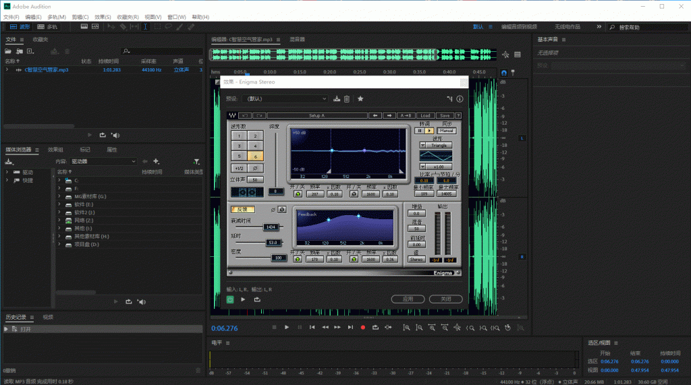Toggle the orange feedback button

pyautogui.click(x=243, y=209)
